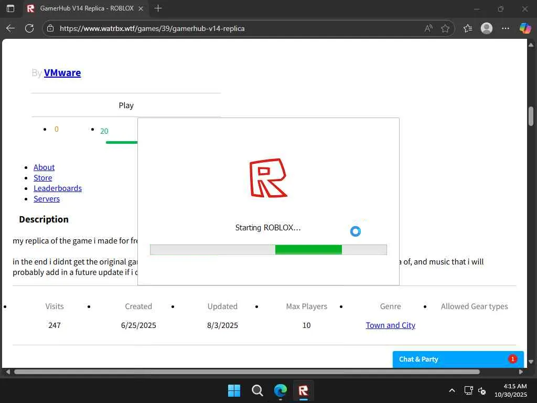The height and width of the screenshot is (403, 537).
Task: Open the browser profile avatar
Action: click(x=486, y=28)
